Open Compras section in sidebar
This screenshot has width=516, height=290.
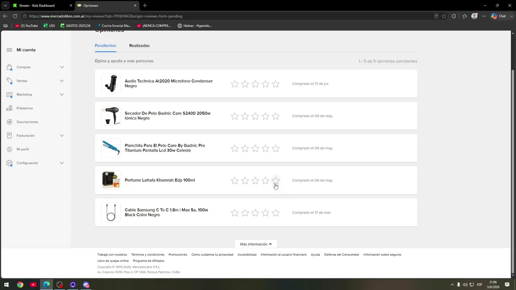click(23, 67)
